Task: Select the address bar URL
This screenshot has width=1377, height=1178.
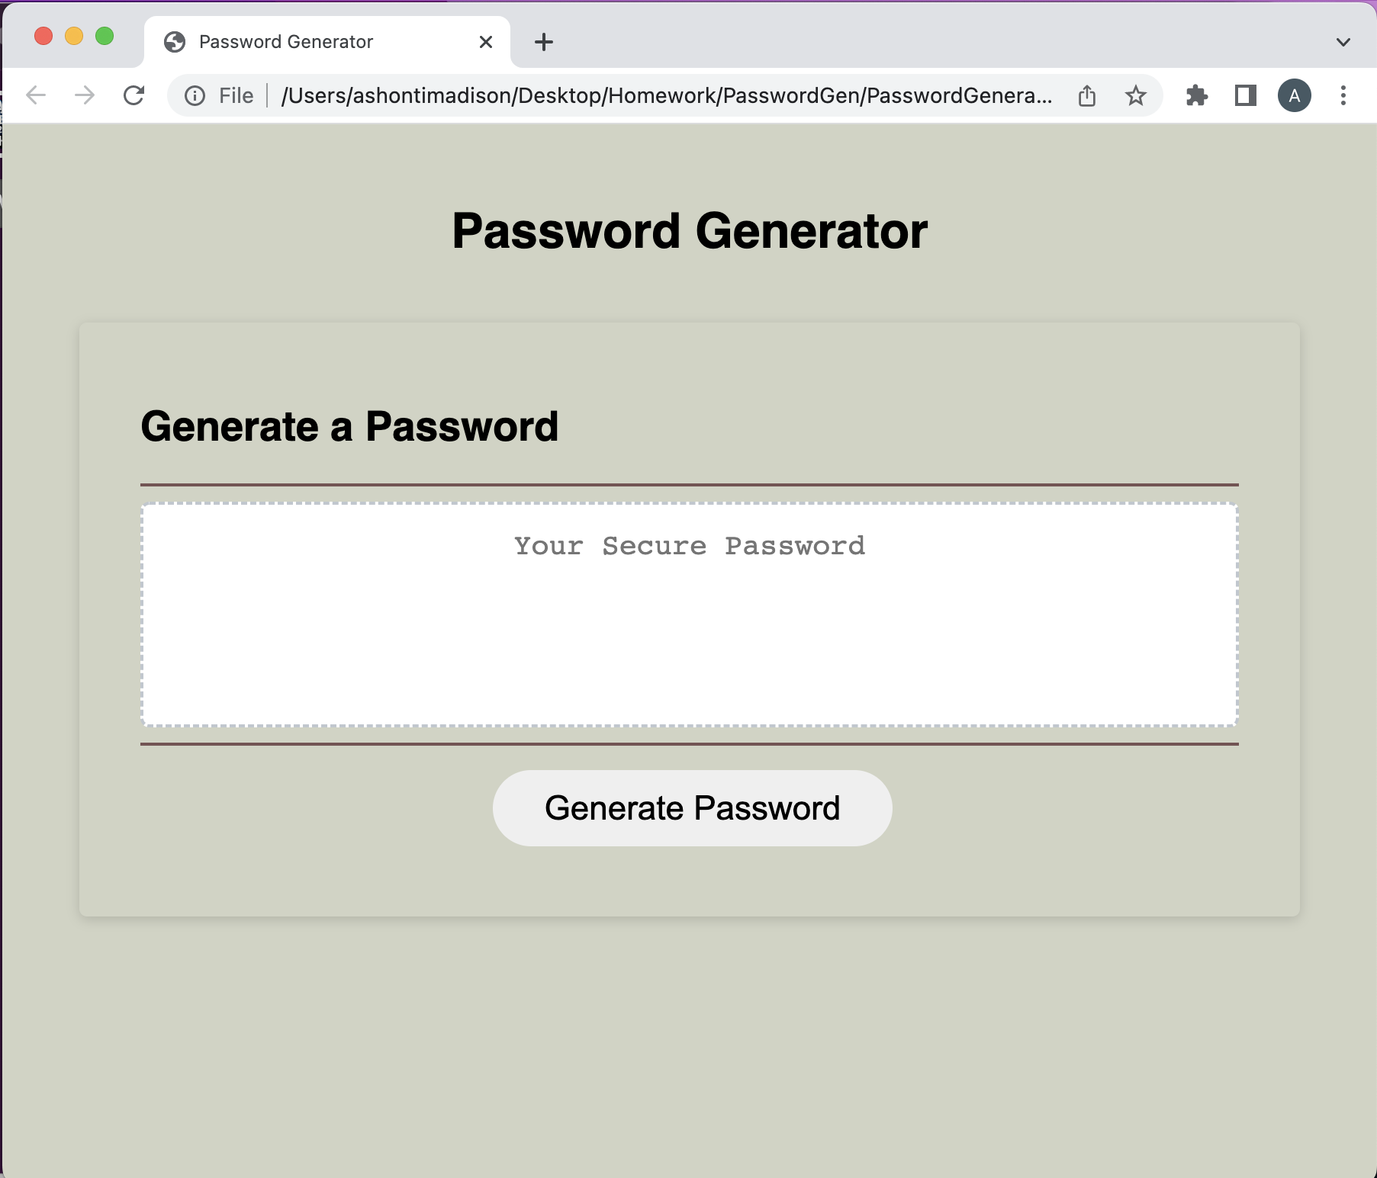Action: (664, 95)
